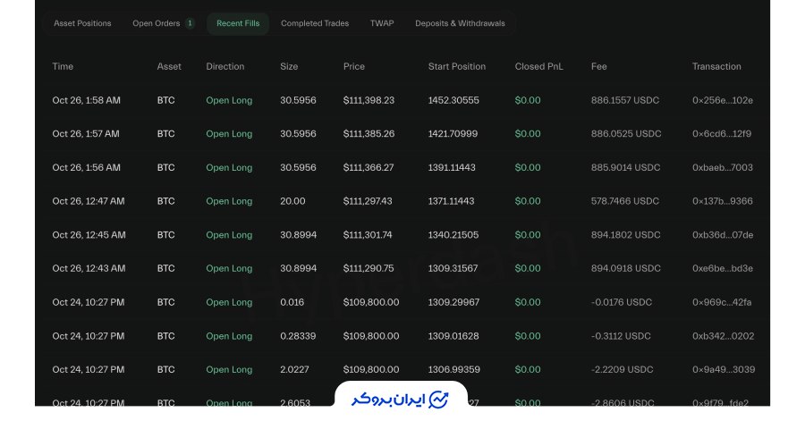Follow the transaction link 0xe6be...bd3e
This screenshot has height=421, width=805.
point(722,268)
